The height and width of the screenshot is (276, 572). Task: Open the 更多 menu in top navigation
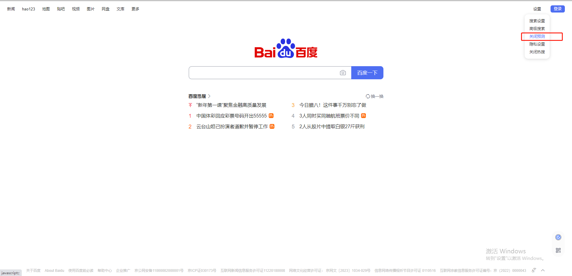[136, 9]
